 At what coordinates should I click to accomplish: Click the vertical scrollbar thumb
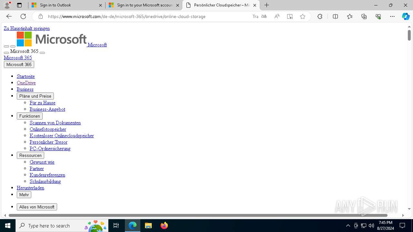click(409, 35)
